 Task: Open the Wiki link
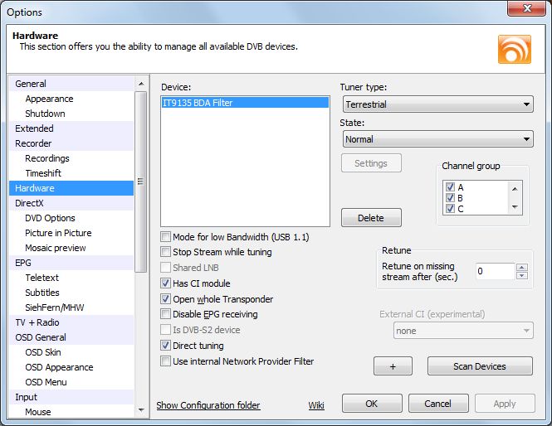[316, 405]
